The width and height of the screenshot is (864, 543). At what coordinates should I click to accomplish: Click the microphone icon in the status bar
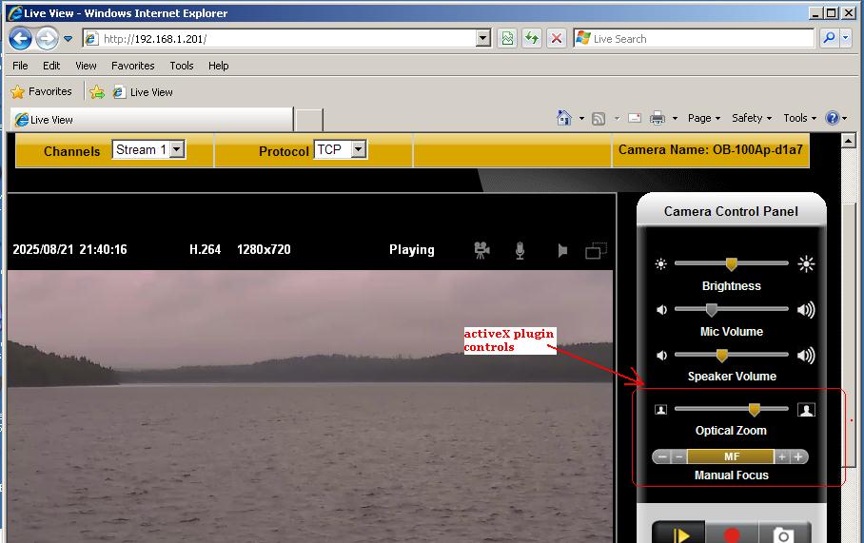click(520, 250)
